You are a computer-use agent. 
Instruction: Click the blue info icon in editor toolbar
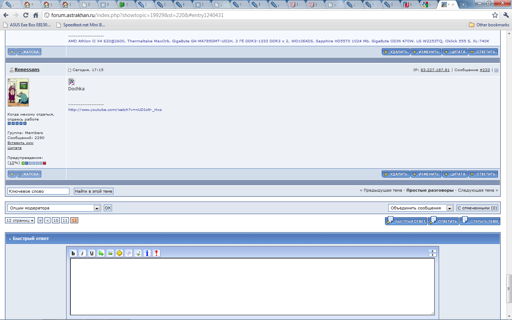click(x=147, y=253)
